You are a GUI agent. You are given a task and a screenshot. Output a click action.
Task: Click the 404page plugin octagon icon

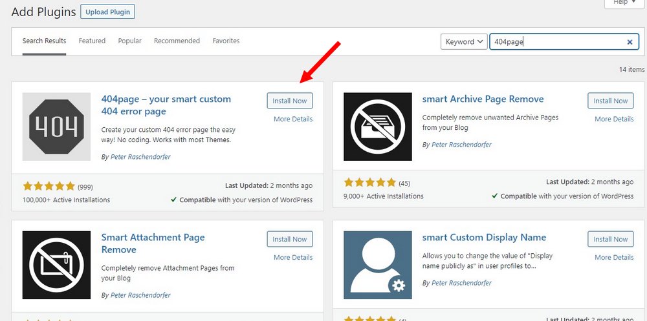pos(56,127)
